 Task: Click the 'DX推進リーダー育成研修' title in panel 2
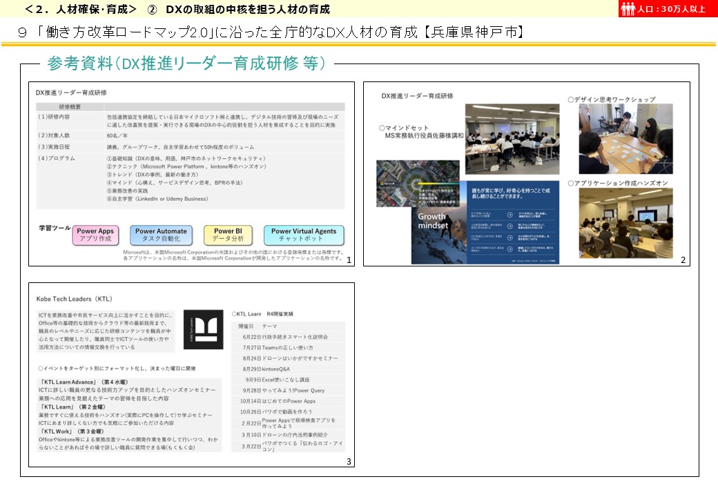click(x=417, y=96)
